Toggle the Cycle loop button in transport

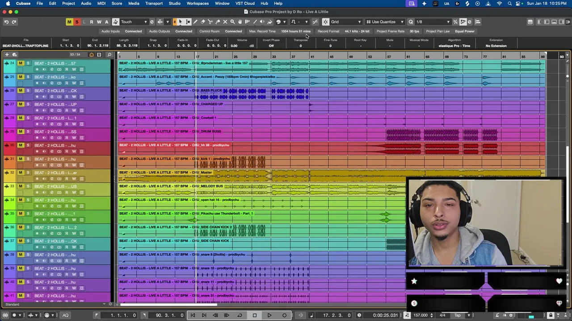click(240, 315)
